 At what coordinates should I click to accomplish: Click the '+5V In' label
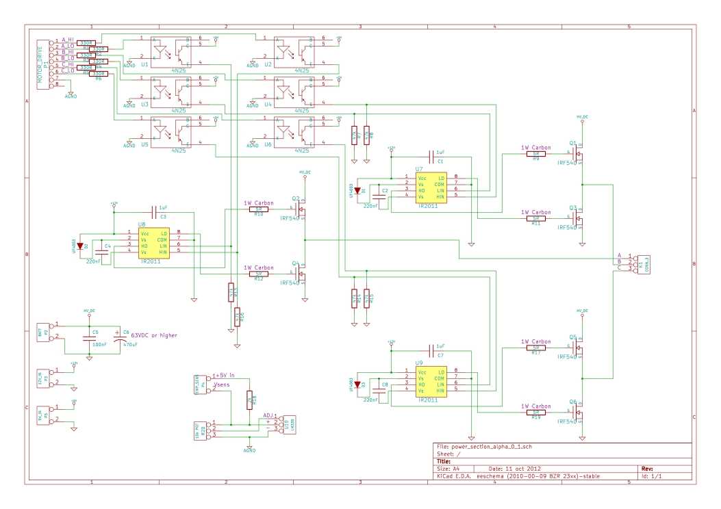(x=223, y=376)
